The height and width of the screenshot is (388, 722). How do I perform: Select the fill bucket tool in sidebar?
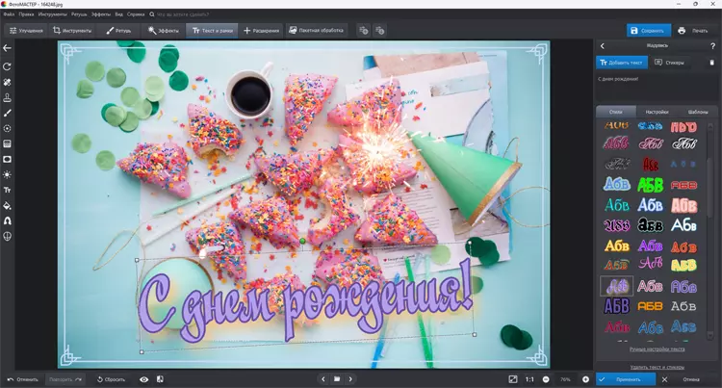point(7,205)
